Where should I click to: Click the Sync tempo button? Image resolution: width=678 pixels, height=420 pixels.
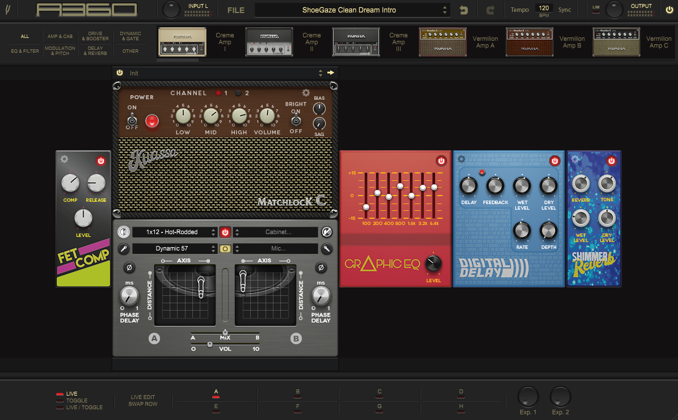tap(565, 10)
